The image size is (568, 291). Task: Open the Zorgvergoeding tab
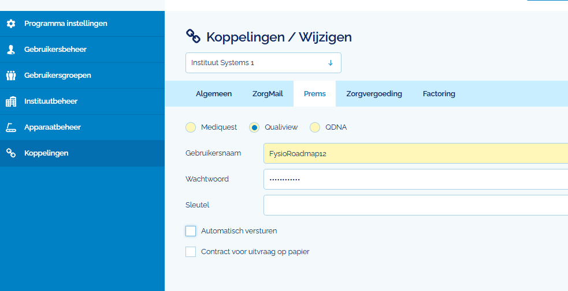coord(374,93)
